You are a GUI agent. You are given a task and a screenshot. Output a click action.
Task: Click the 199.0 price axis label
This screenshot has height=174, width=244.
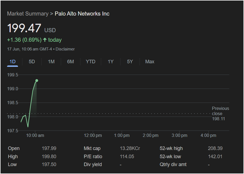click(x=13, y=89)
